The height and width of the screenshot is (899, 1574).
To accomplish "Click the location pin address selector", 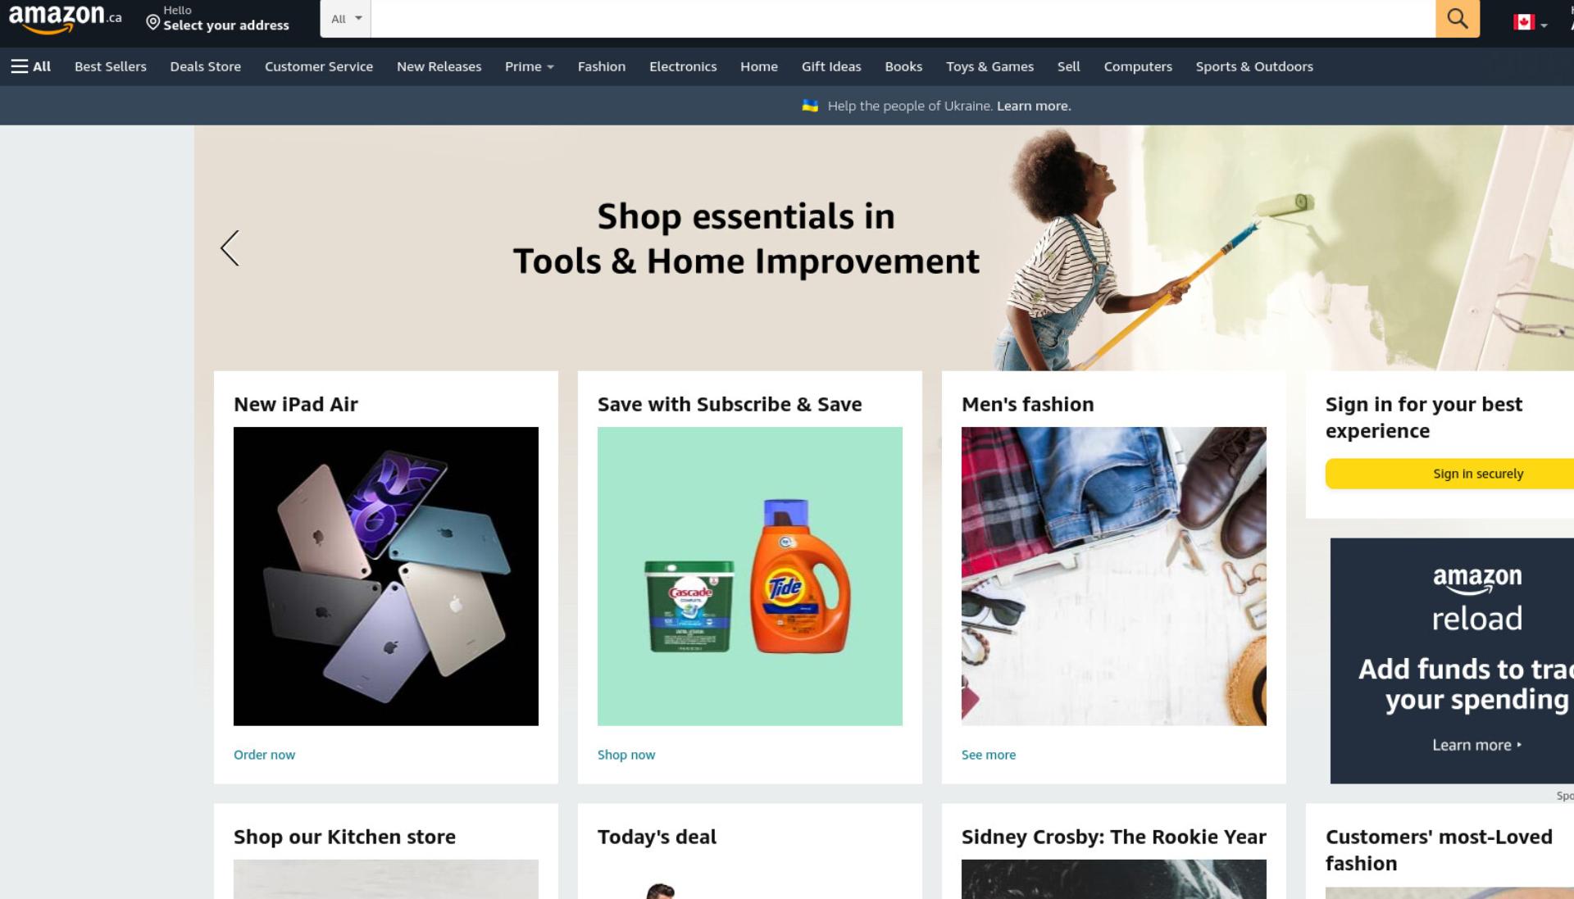I will pos(217,18).
